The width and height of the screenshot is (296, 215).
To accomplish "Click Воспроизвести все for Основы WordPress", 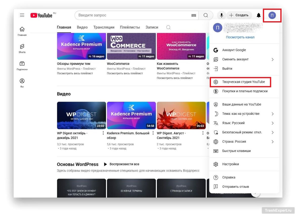I will click(122, 164).
